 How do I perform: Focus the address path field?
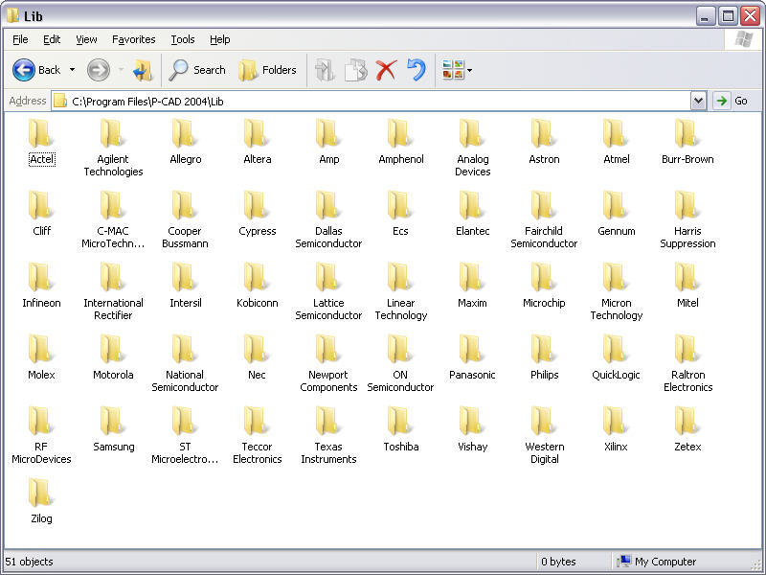click(x=372, y=102)
